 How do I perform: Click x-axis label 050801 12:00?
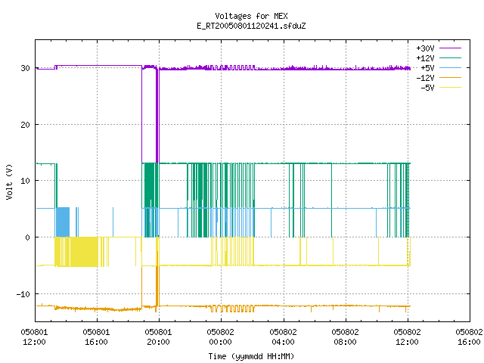point(34,337)
